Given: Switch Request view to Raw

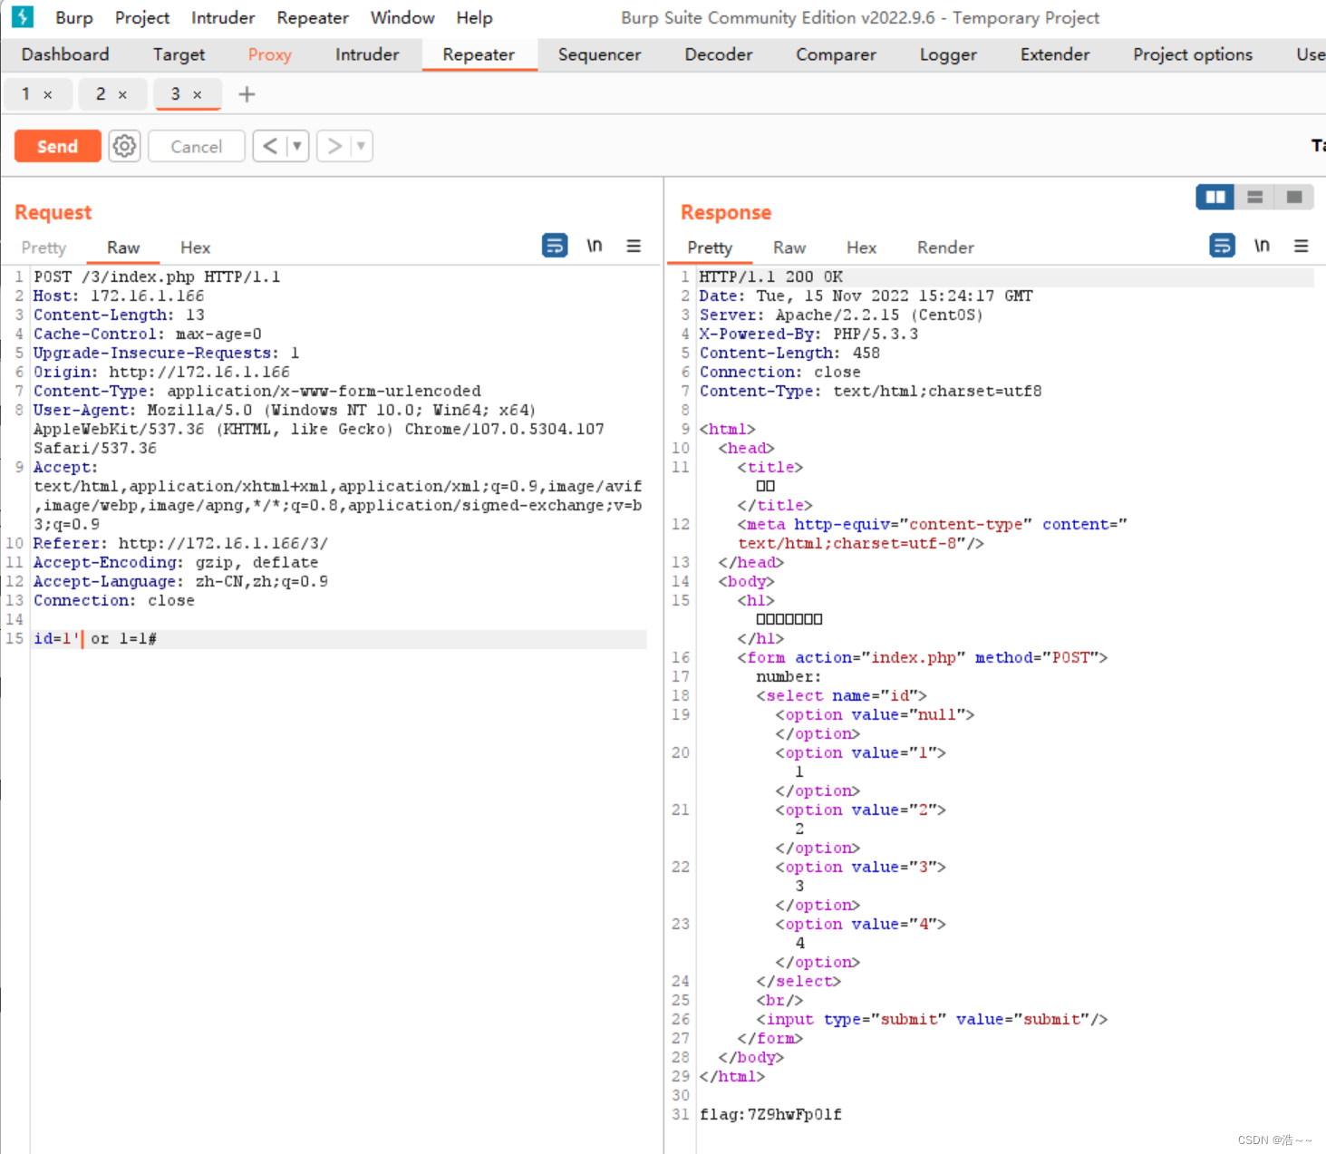Looking at the screenshot, I should point(123,247).
